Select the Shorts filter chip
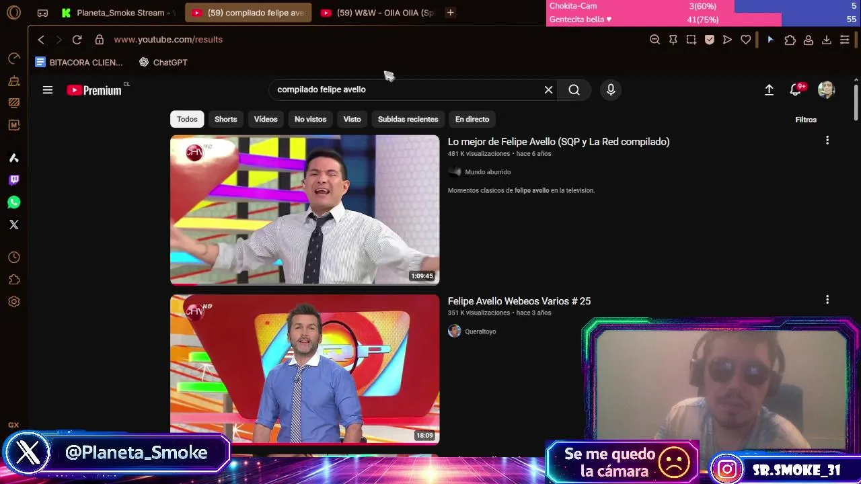Viewport: 861px width, 484px height. point(226,120)
